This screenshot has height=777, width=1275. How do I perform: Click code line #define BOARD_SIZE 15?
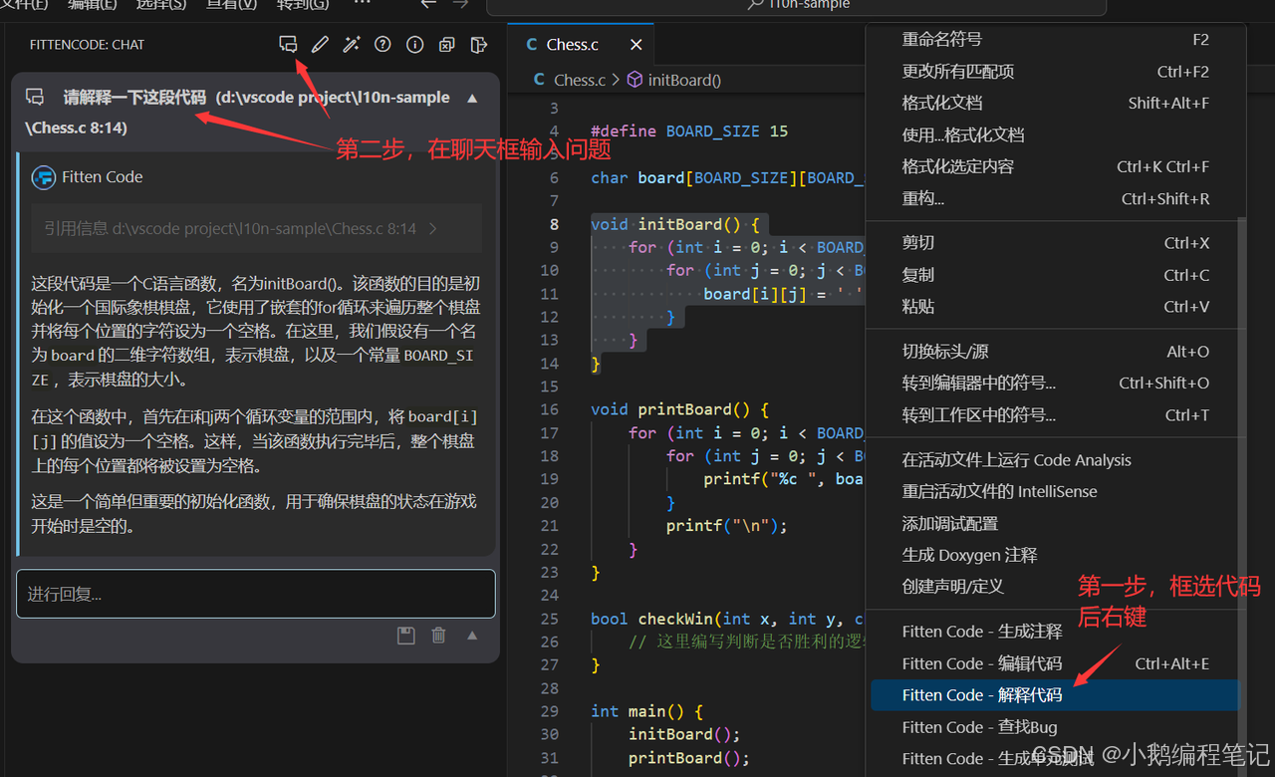[689, 131]
